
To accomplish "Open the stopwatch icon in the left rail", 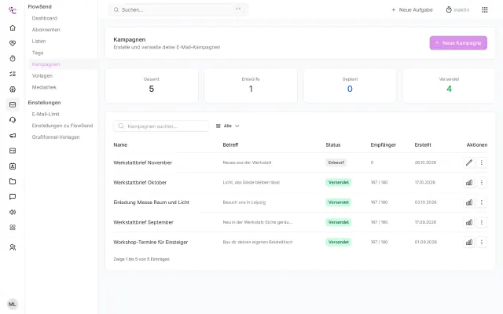I will 13,59.
